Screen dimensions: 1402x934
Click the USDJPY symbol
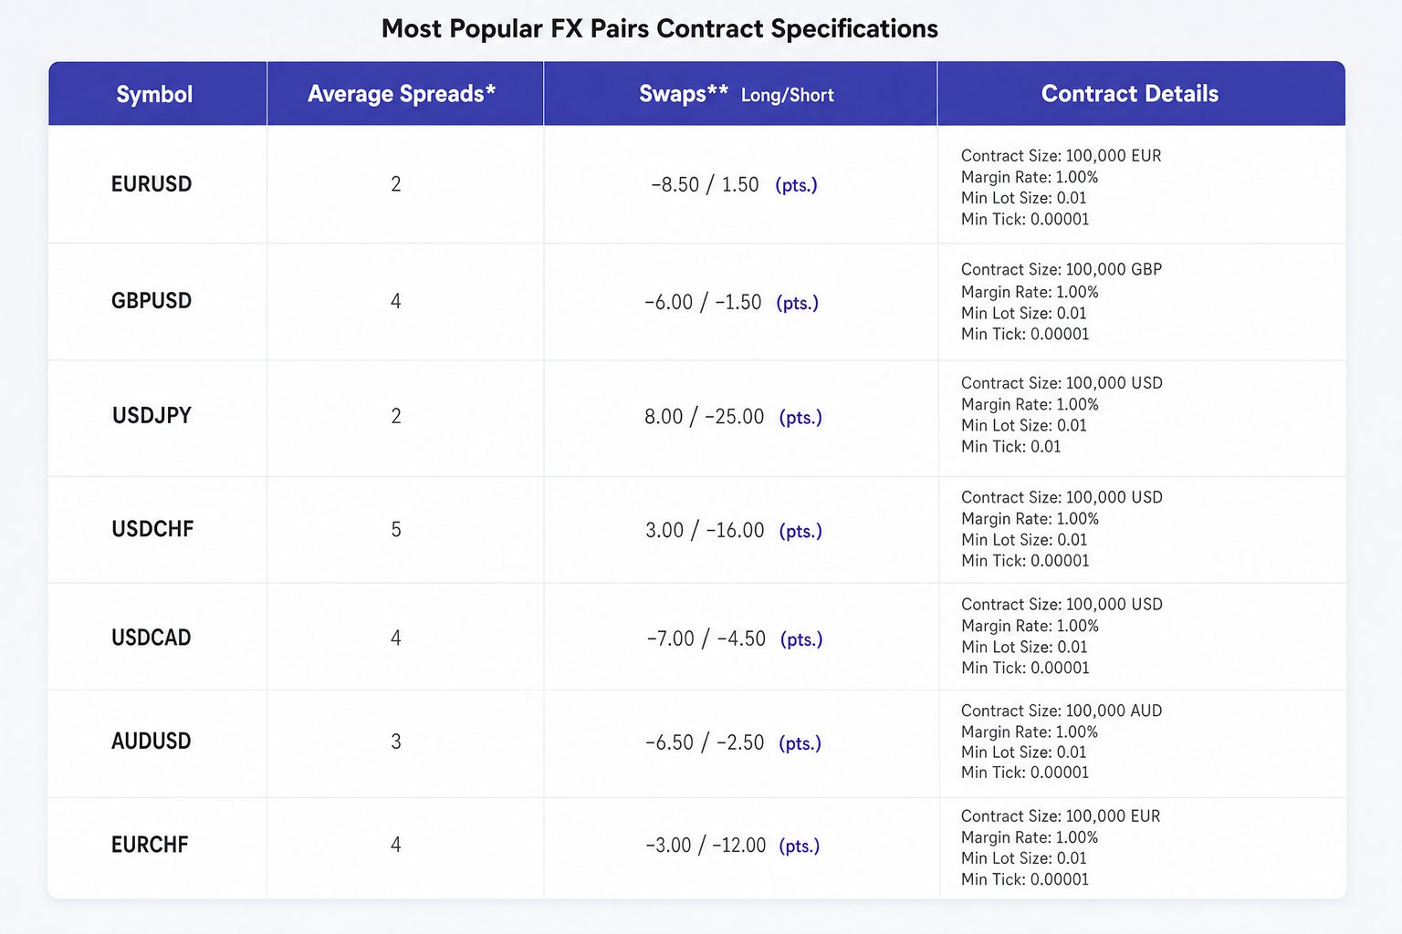(152, 416)
